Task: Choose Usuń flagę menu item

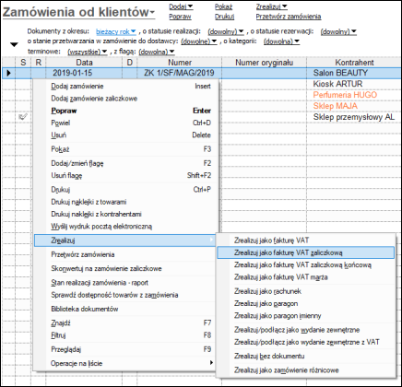Action: [126, 176]
